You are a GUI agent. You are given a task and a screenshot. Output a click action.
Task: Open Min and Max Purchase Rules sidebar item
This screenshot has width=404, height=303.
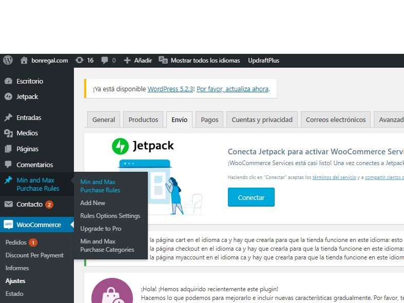coord(38,184)
